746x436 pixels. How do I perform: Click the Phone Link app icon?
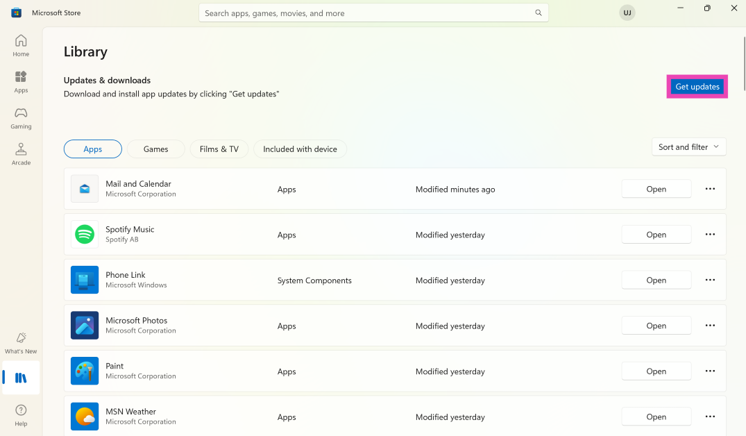85,280
